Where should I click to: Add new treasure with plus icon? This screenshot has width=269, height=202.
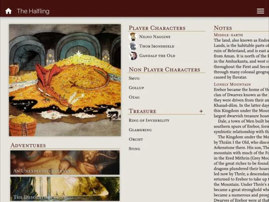pos(201,111)
